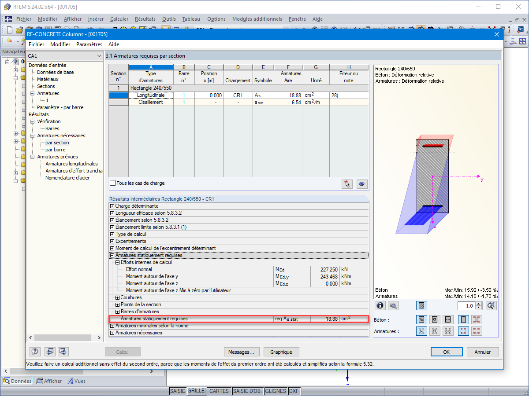Expand Armatures minimales selon la norme row
Screen dimensions: 529x396
click(x=112, y=326)
